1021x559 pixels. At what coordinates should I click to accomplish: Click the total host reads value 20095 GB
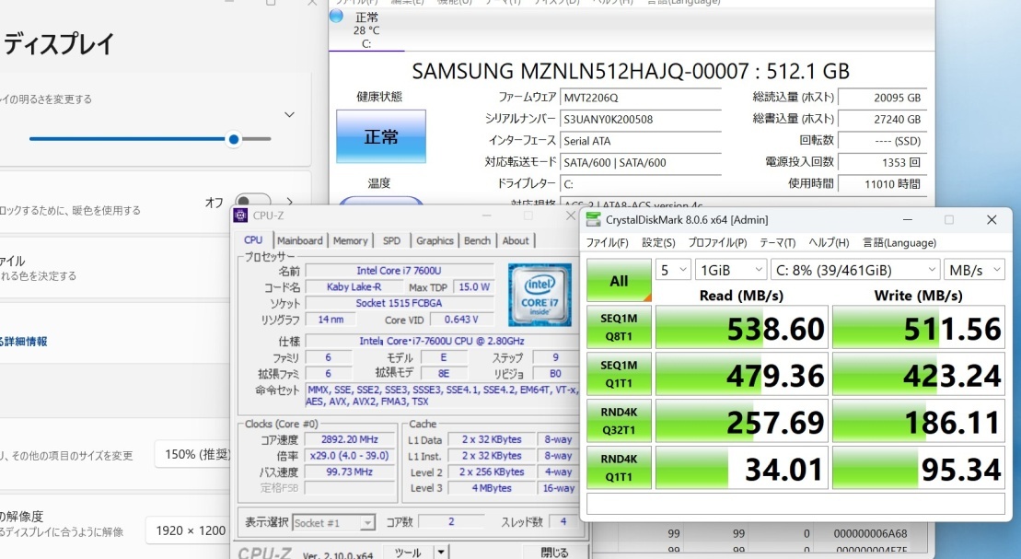(882, 98)
